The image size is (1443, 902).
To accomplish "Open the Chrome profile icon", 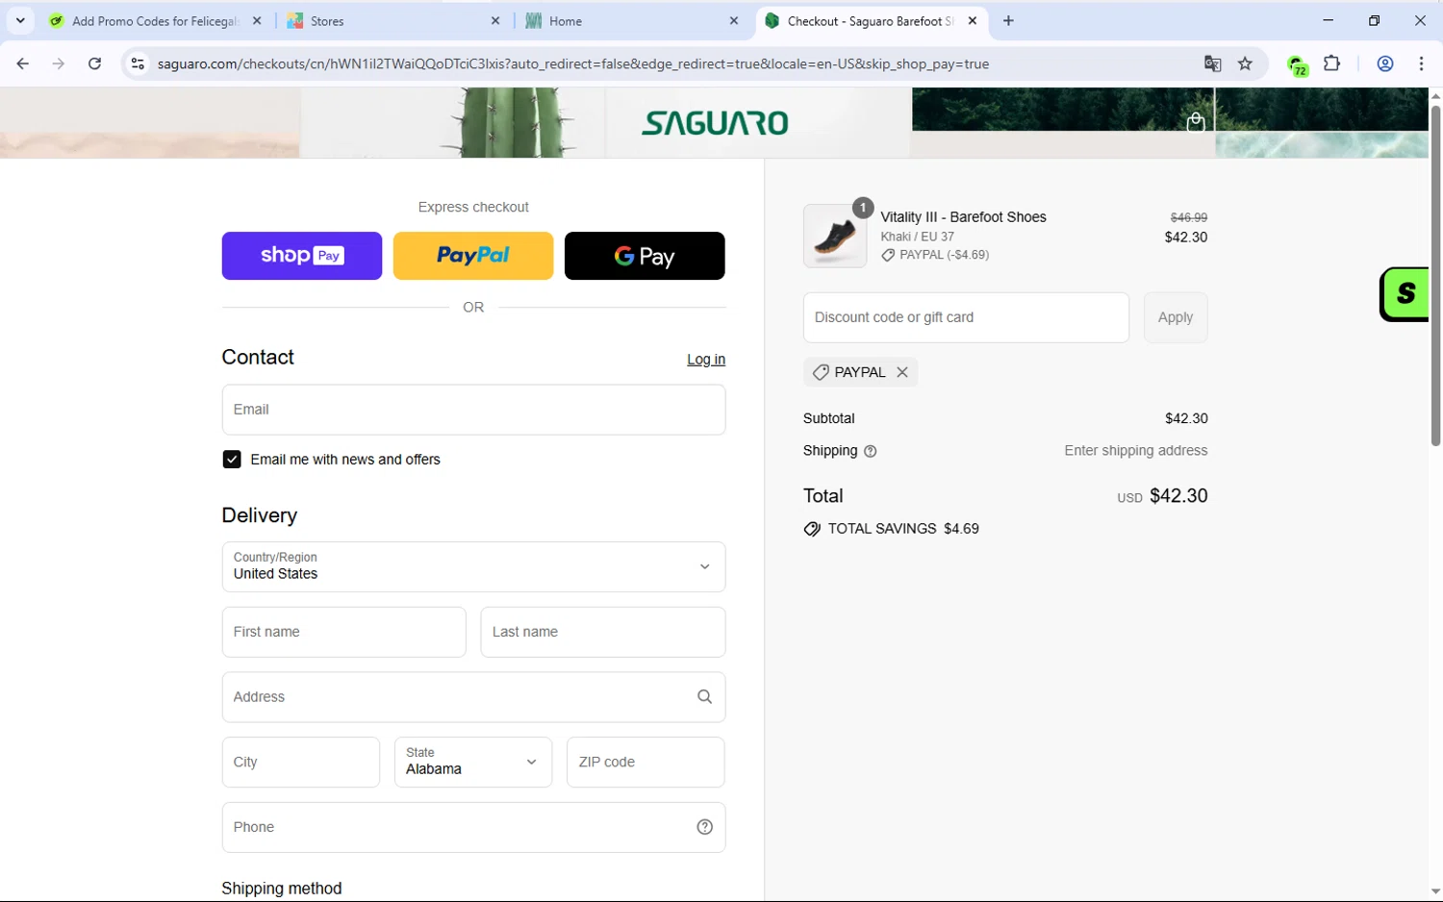I will point(1385,63).
